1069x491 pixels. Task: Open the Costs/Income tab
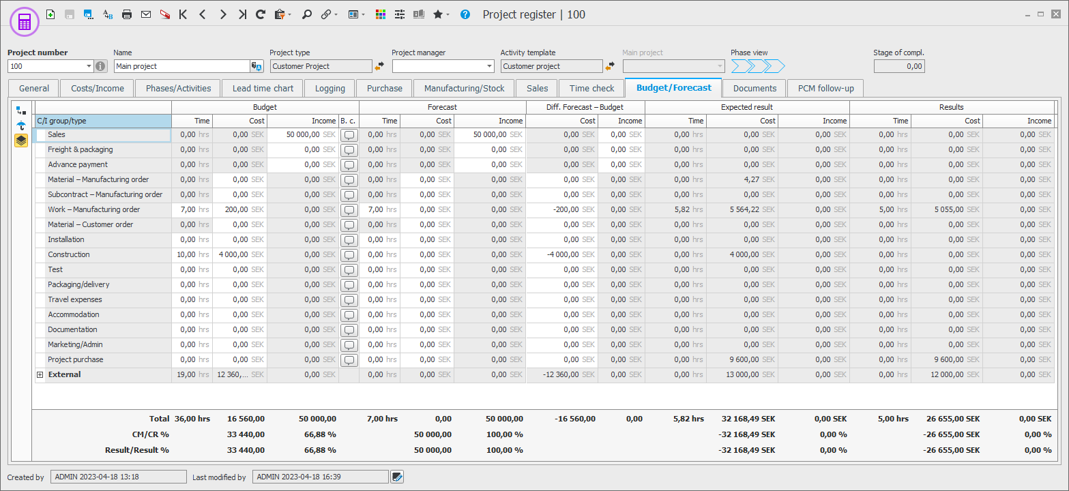[x=98, y=88]
